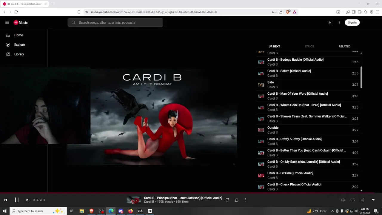The image size is (382, 215).
Task: Open browser main menu
Action: [378, 12]
